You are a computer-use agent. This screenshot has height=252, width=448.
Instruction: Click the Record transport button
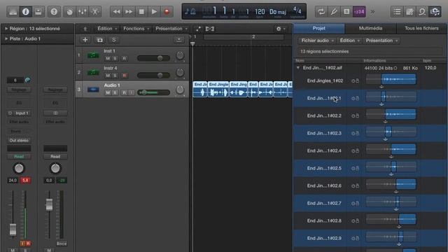click(167, 12)
